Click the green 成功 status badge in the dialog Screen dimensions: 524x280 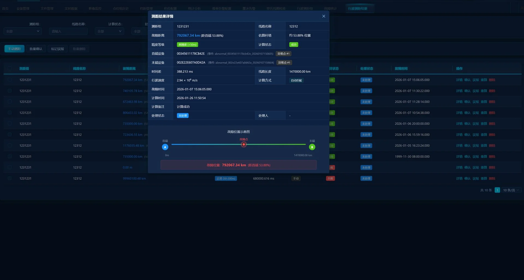click(293, 45)
